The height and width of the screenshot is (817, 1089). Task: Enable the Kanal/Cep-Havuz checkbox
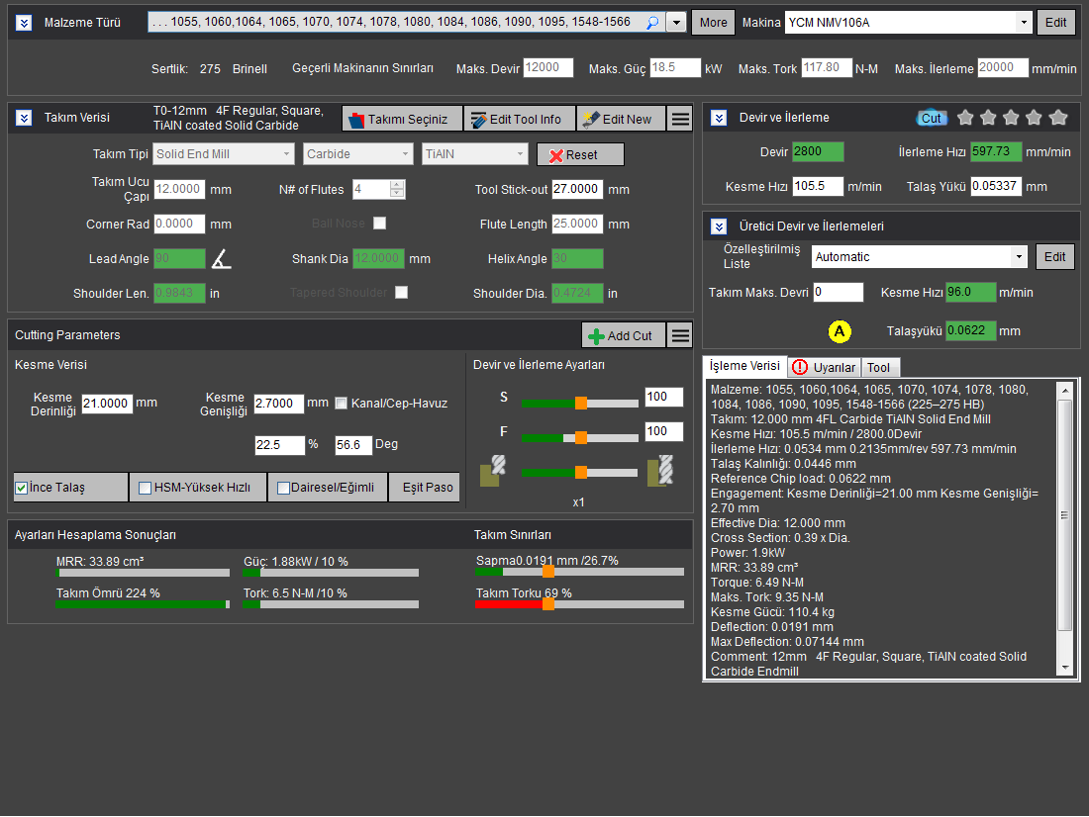[342, 403]
